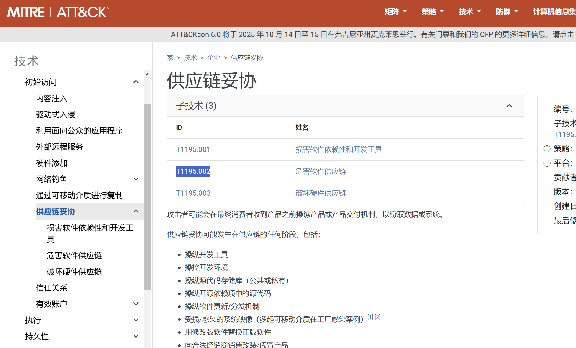Select 信任关系 in the sidebar
This screenshot has height=348, width=576.
pos(51,288)
